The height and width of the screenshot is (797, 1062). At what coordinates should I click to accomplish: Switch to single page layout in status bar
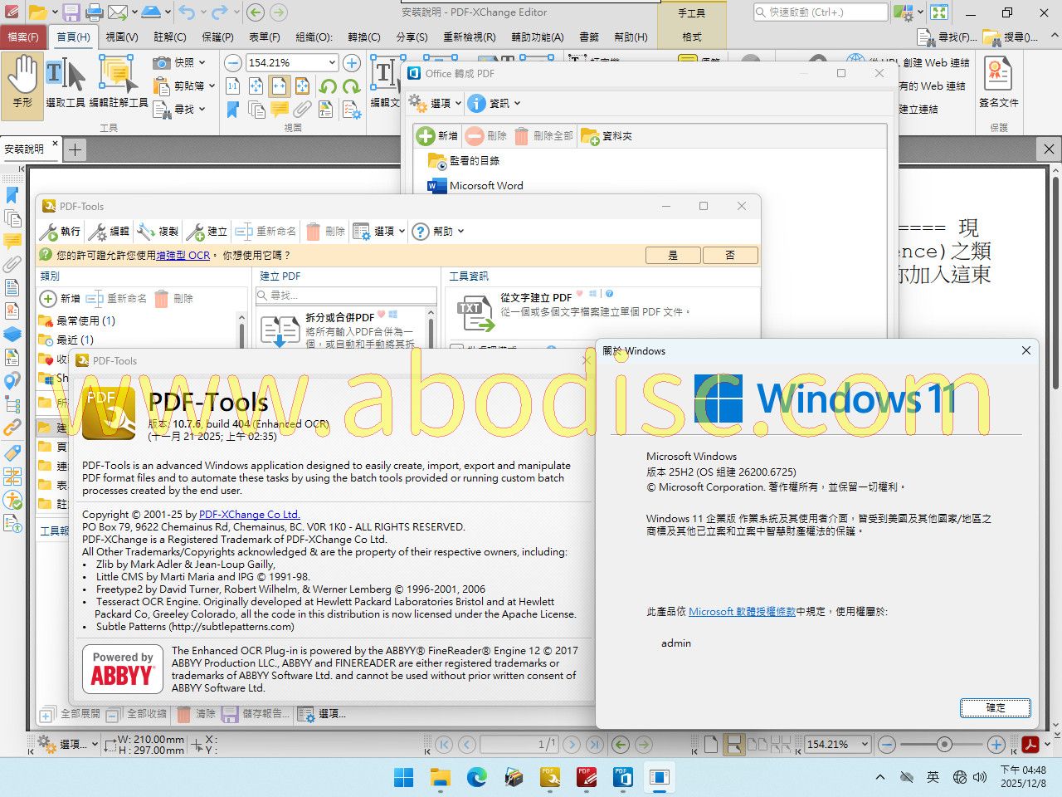(x=711, y=745)
